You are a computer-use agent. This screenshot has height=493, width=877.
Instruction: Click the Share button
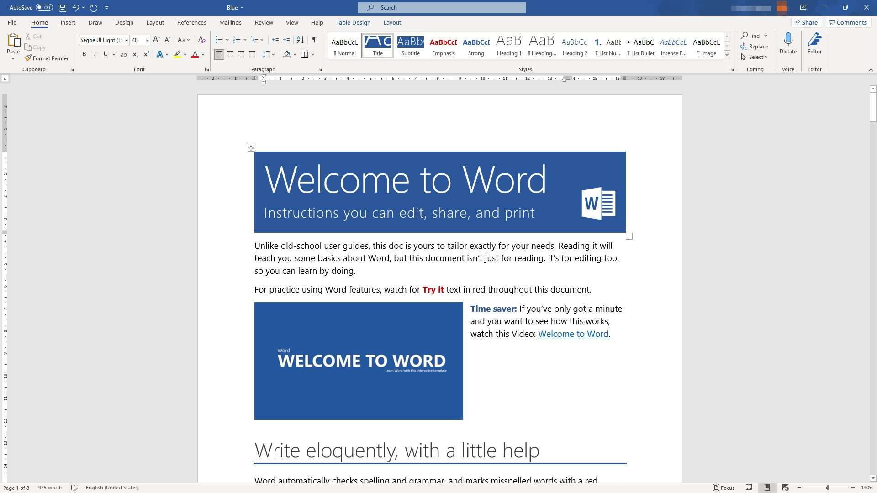click(x=806, y=22)
